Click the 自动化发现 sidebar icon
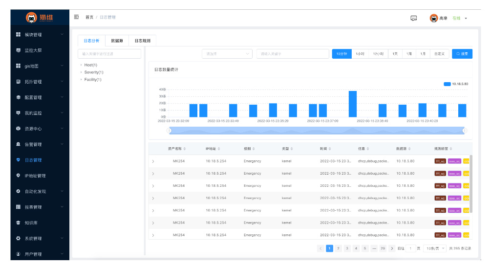Image resolution: width=491 pixels, height=268 pixels. pyautogui.click(x=18, y=191)
